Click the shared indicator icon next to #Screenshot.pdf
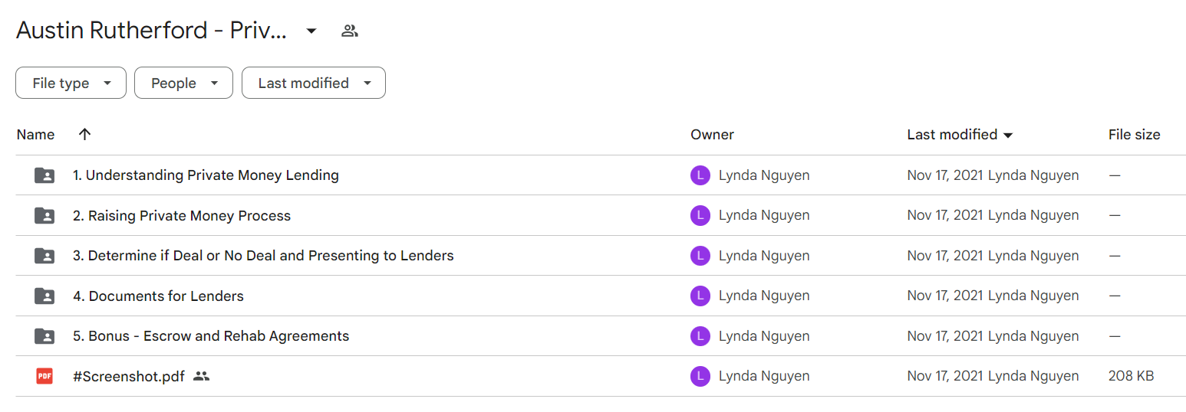Image resolution: width=1186 pixels, height=412 pixels. click(201, 376)
